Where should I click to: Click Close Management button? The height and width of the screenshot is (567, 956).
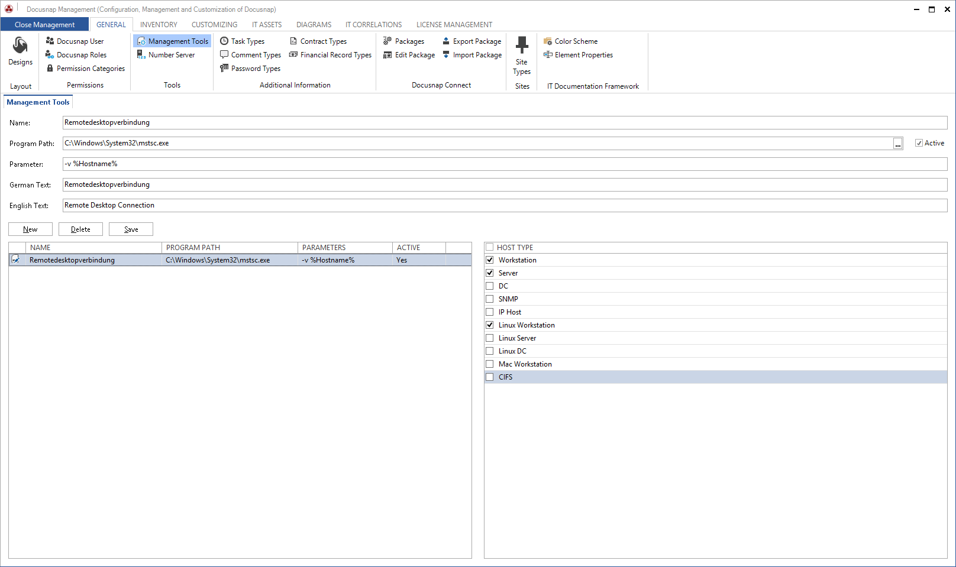click(x=44, y=25)
